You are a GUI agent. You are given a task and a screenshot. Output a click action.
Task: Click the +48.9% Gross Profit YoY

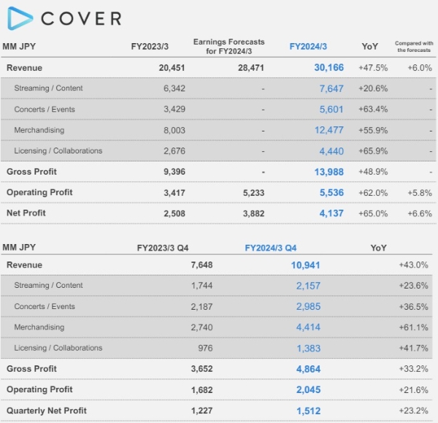coord(373,172)
